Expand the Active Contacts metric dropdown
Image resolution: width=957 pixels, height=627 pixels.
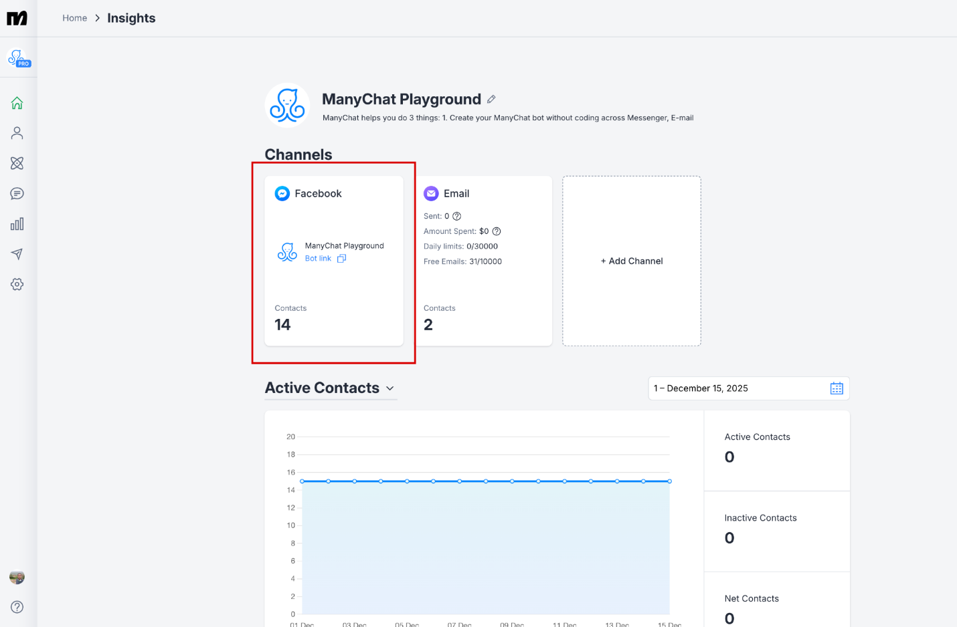click(x=391, y=388)
